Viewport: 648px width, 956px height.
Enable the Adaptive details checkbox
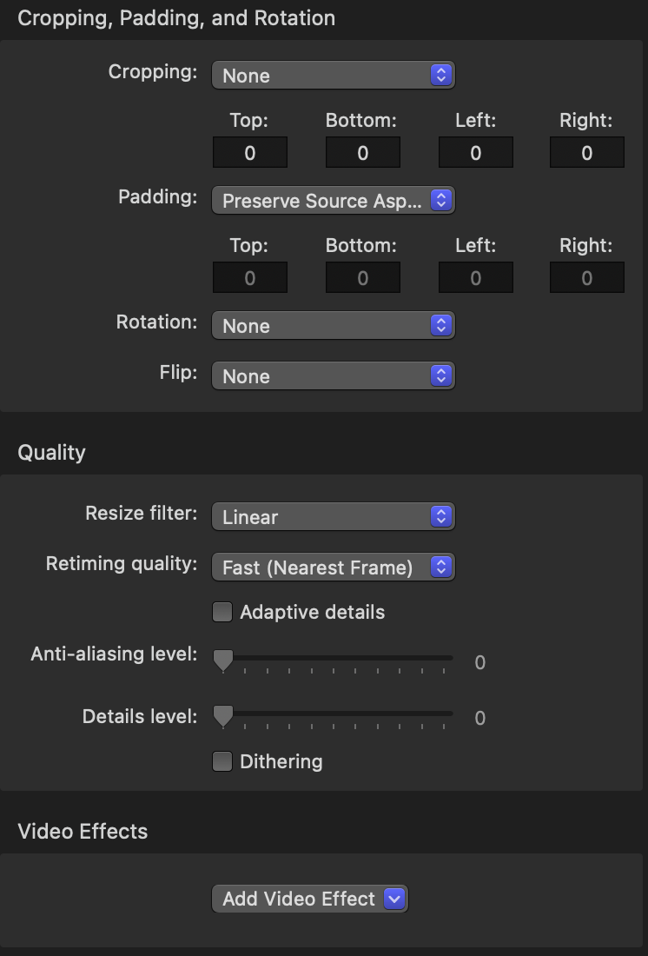[223, 613]
